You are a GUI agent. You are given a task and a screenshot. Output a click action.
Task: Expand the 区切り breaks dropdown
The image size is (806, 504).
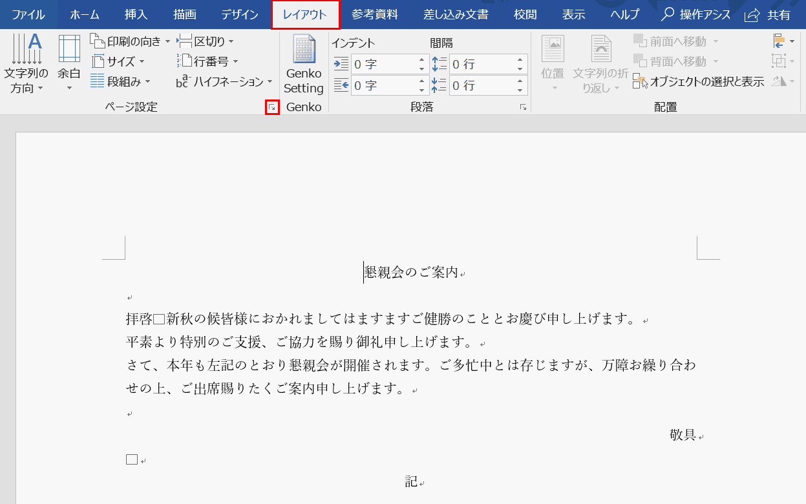click(x=206, y=41)
